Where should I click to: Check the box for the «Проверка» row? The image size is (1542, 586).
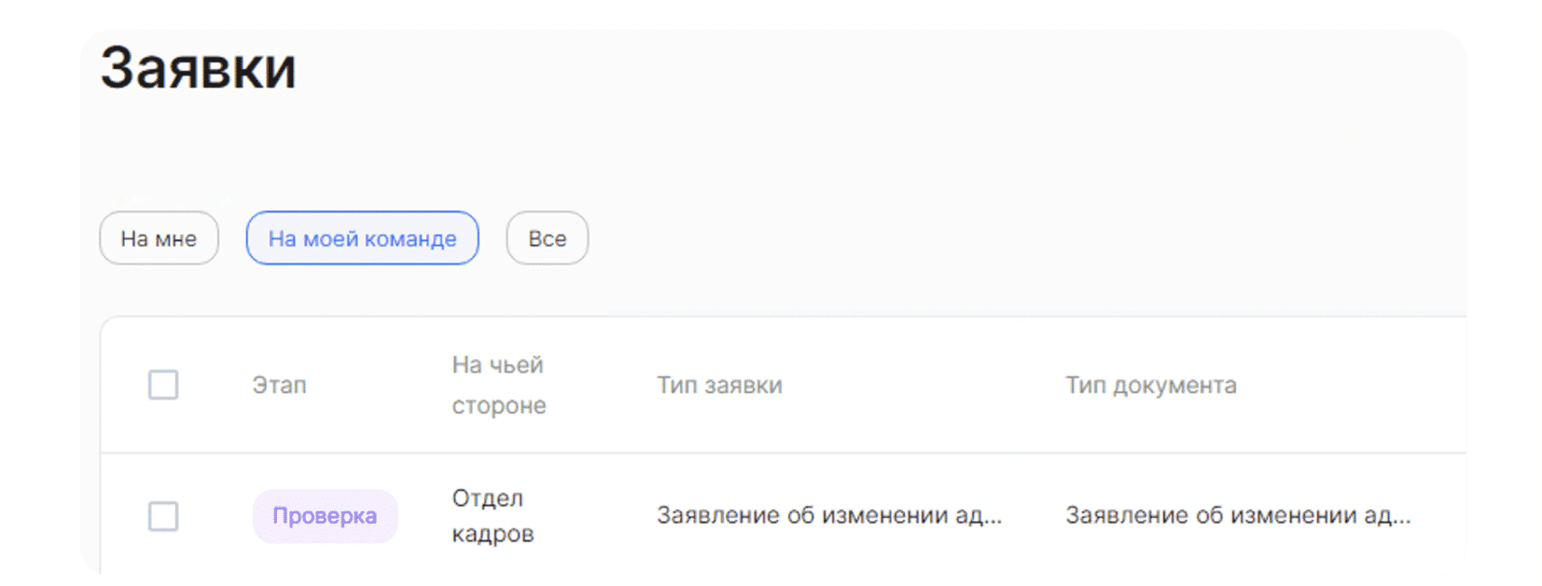pyautogui.click(x=163, y=516)
